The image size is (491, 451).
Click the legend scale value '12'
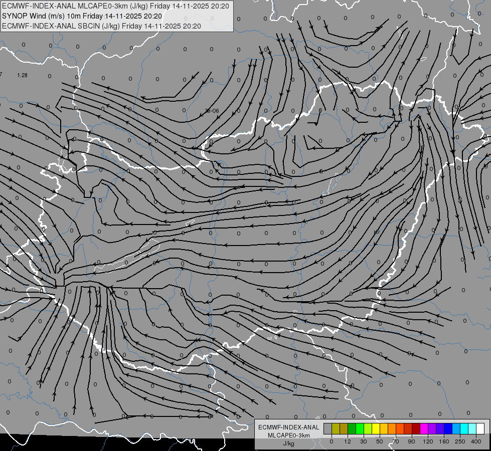(x=348, y=442)
